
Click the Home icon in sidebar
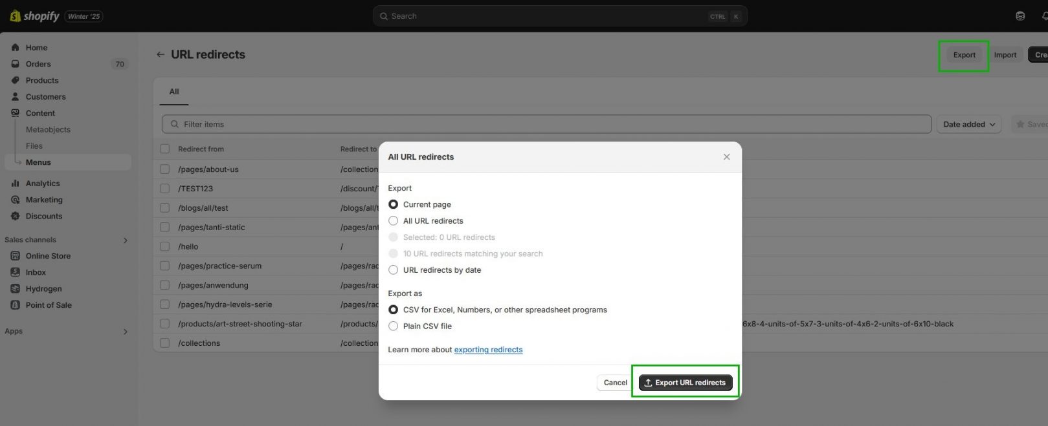(15, 47)
